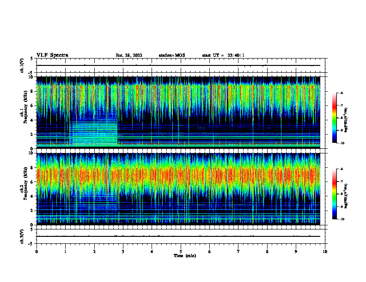Click the "8" kHz tick on ch.1 frequency axis
This screenshot has width=366, height=282.
(32, 91)
